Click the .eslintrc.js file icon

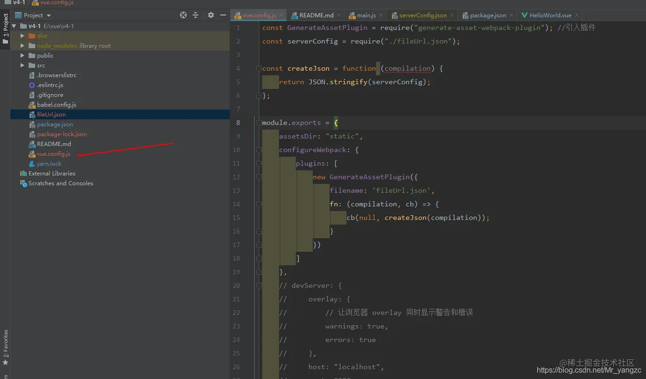32,85
